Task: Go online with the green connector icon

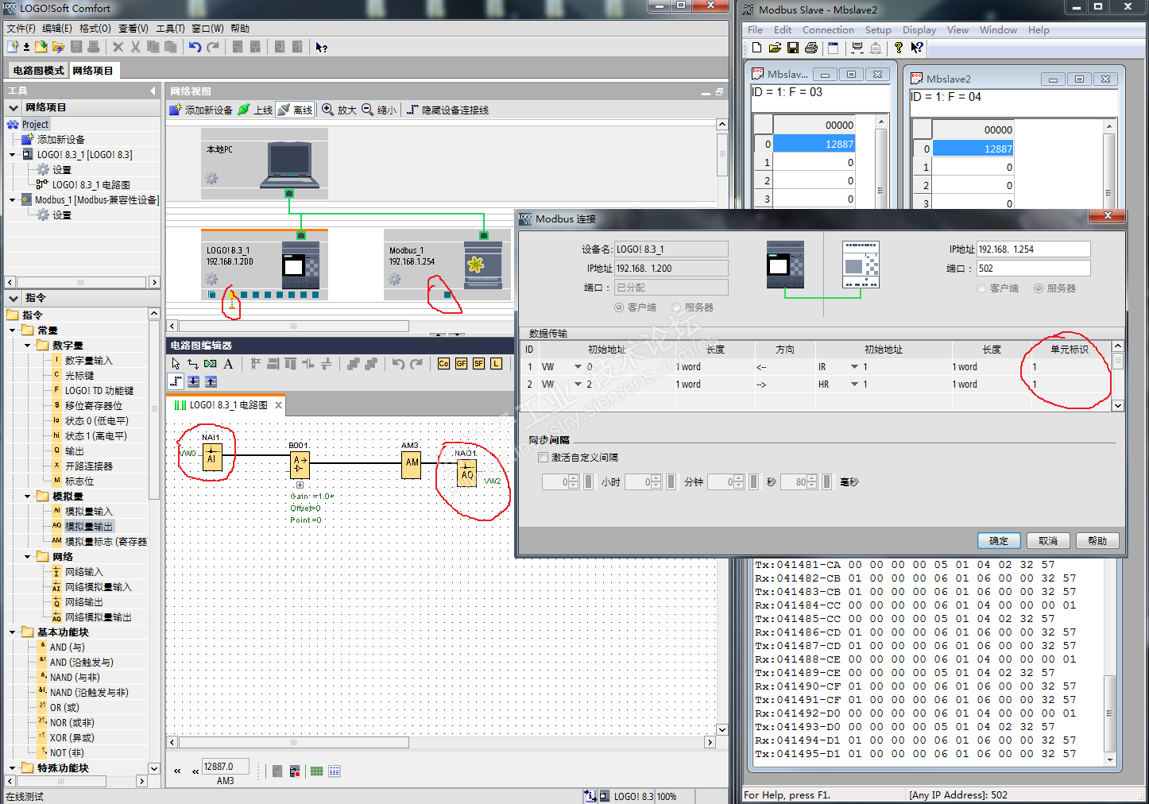Action: [255, 110]
